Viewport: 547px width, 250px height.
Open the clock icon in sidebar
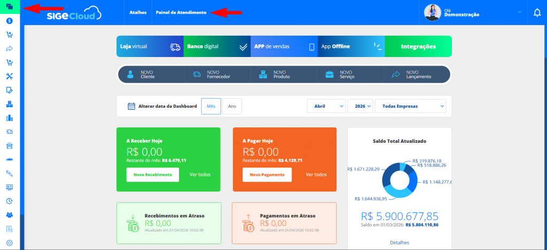[x=9, y=201]
